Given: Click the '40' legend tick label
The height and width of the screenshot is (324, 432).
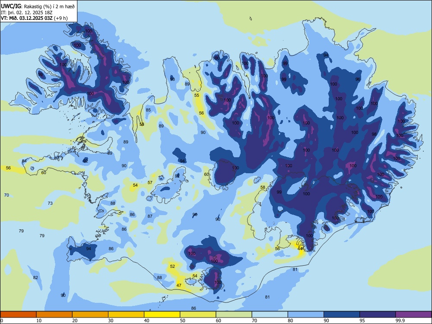Looking at the screenshot, I should click(146, 321).
